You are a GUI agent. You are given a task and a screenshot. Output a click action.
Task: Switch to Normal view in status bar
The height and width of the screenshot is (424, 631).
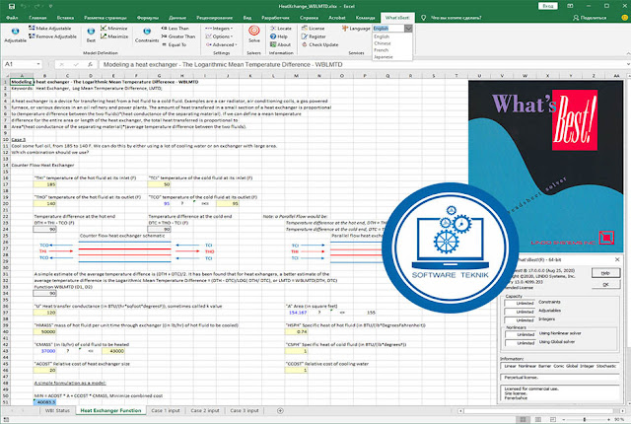[x=523, y=420]
